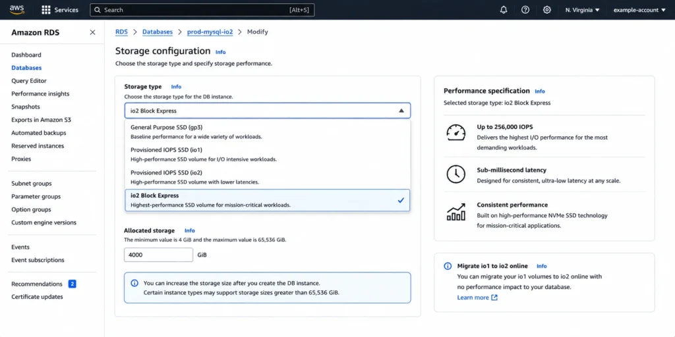Go to Databases breadcrumb link

pos(158,32)
